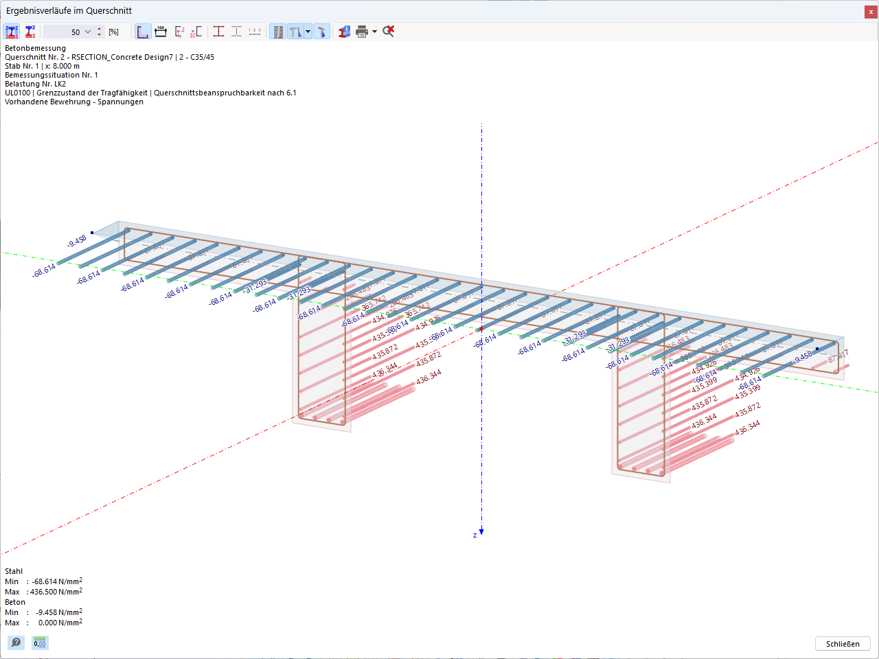Toggle the result values display with arrow icon
The image size is (879, 659).
[x=296, y=32]
